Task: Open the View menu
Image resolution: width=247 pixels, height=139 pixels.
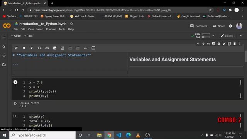Action: coord(31,29)
